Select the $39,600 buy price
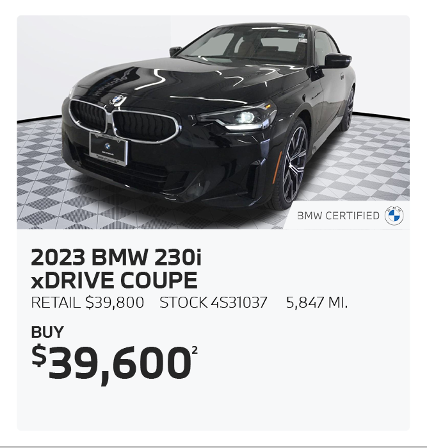Screen dimensions: 427x448 pos(111,363)
